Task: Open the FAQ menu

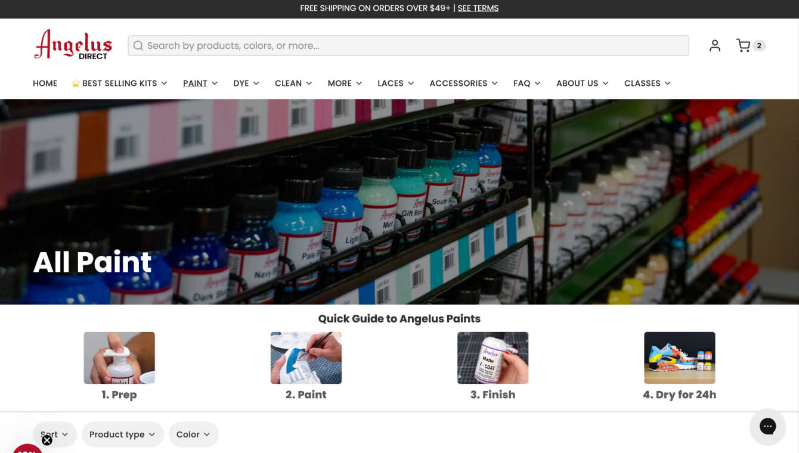Action: [x=527, y=83]
